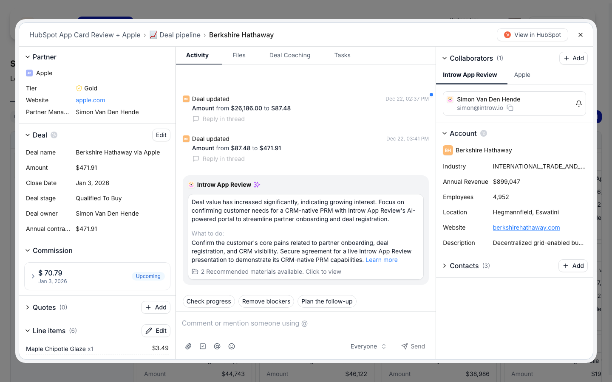Click the Plan the follow-up chip
The image size is (612, 382).
pos(327,301)
